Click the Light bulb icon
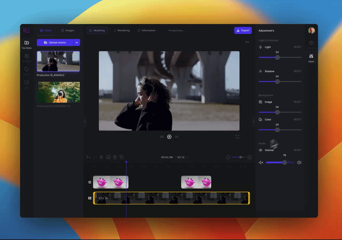 point(260,47)
